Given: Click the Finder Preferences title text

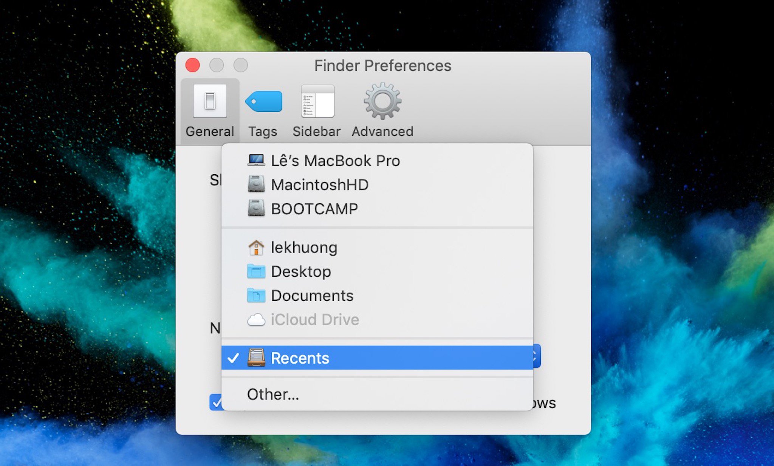Looking at the screenshot, I should tap(382, 66).
